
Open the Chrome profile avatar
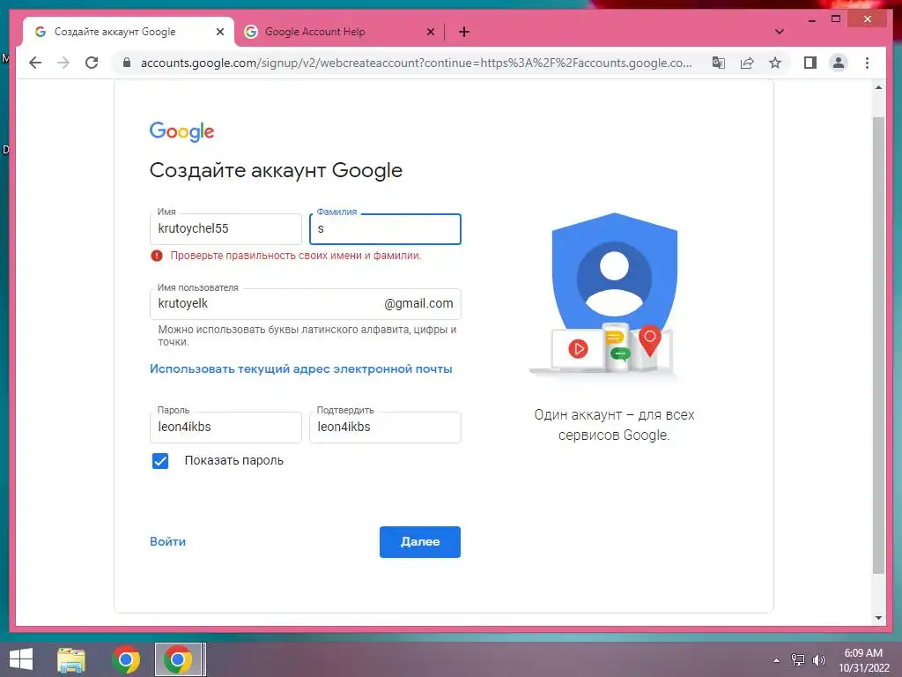pyautogui.click(x=839, y=63)
